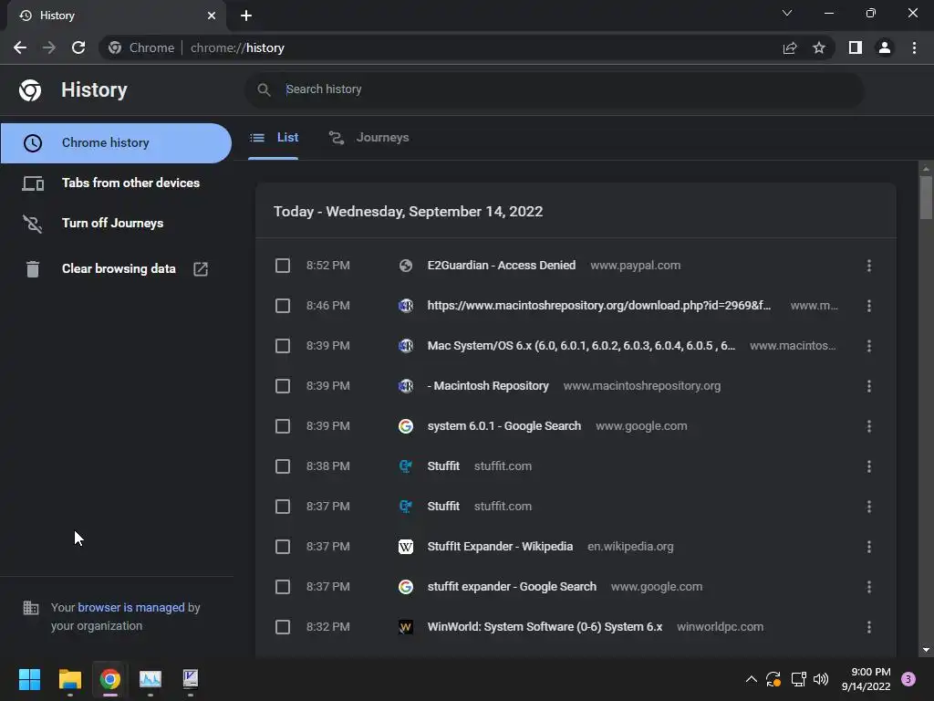Open actions menu for E2Guardian entry
The width and height of the screenshot is (934, 701).
(x=869, y=266)
